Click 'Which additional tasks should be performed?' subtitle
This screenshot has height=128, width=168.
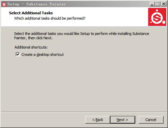click(50, 18)
